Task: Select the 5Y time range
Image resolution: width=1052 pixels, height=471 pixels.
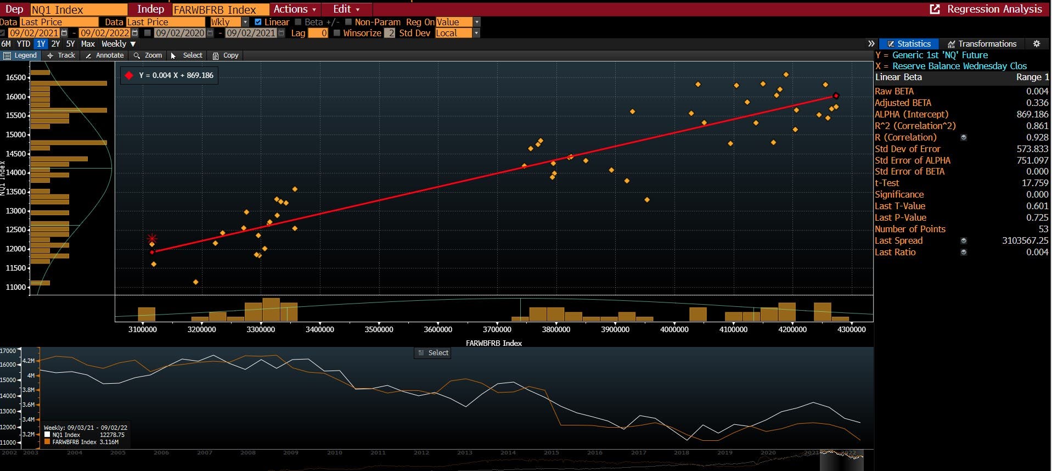Action: tap(70, 44)
